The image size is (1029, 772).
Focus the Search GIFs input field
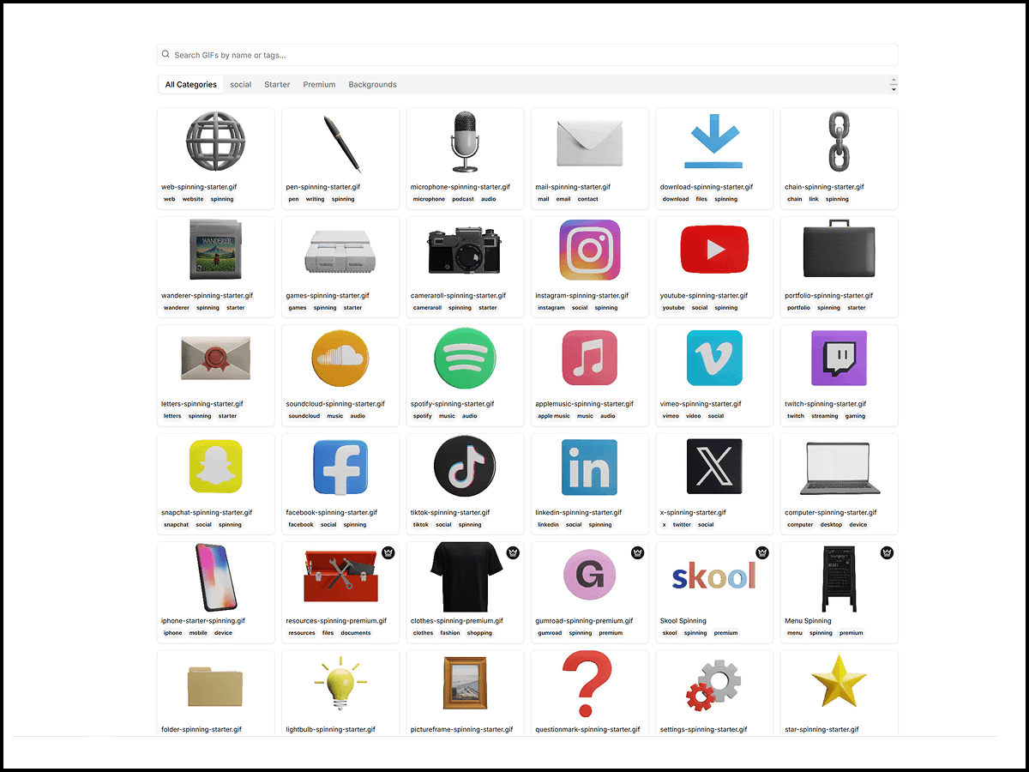(x=527, y=55)
